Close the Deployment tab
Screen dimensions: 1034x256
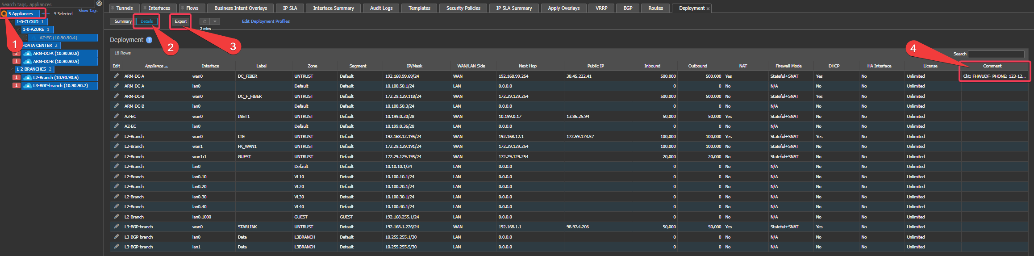(x=708, y=8)
